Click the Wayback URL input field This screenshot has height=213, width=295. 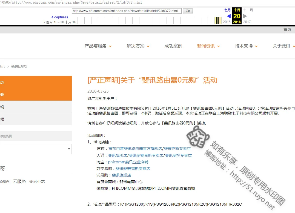(127, 11)
